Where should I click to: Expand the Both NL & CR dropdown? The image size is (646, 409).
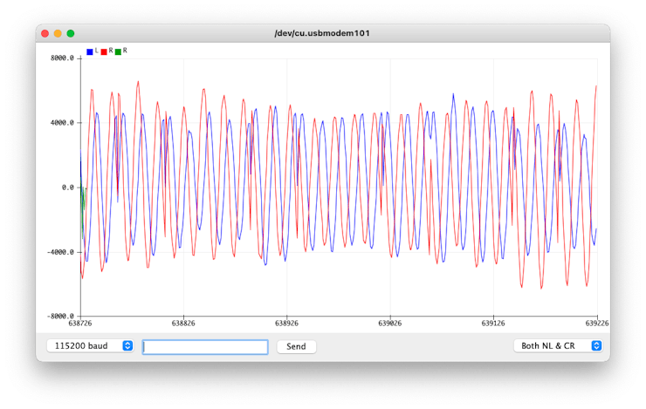point(559,346)
